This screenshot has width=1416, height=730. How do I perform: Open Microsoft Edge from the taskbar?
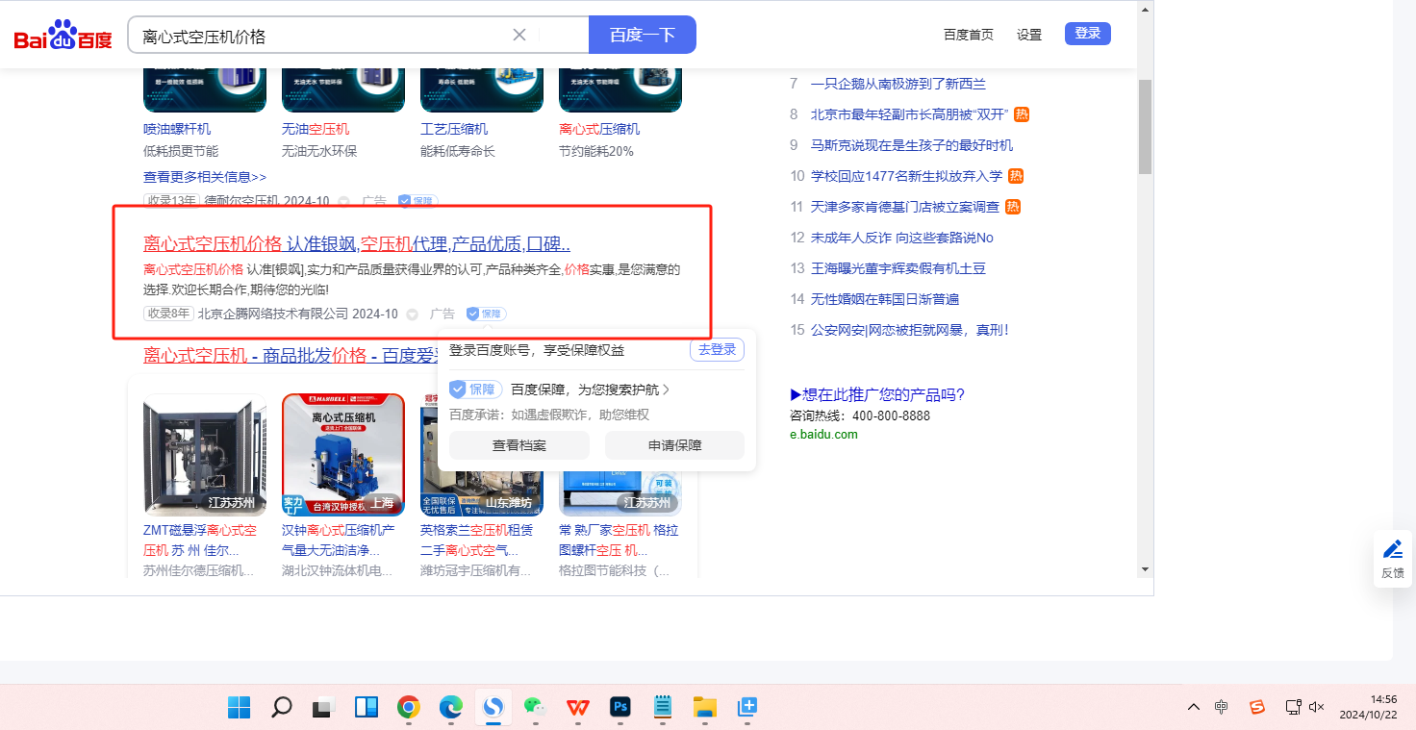point(451,708)
